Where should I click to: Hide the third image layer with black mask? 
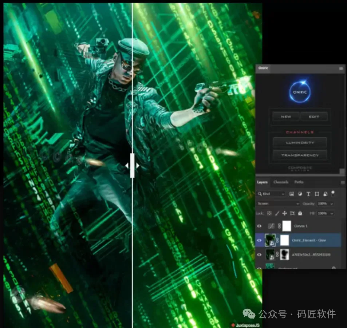[x=259, y=254]
